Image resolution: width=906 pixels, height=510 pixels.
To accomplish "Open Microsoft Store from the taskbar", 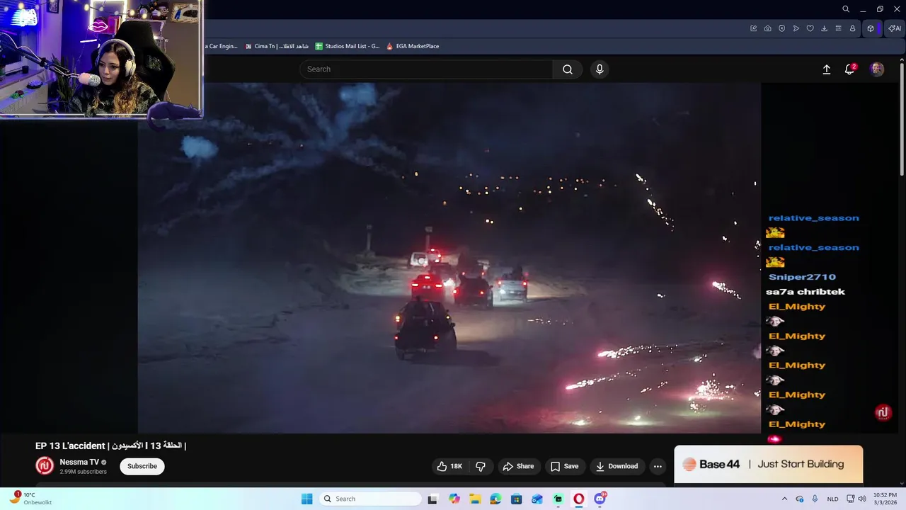I will click(517, 499).
